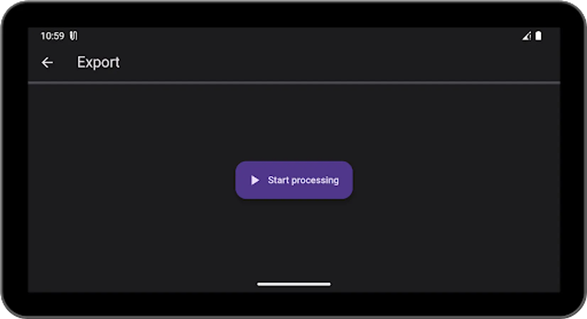Go back using the arrow icon

pyautogui.click(x=47, y=63)
